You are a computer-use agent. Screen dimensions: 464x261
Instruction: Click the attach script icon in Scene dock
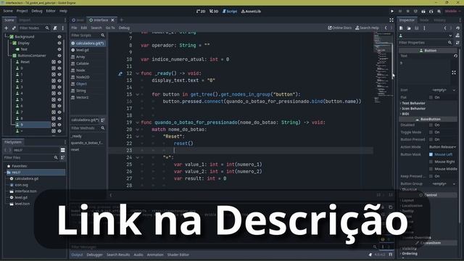tap(55, 28)
